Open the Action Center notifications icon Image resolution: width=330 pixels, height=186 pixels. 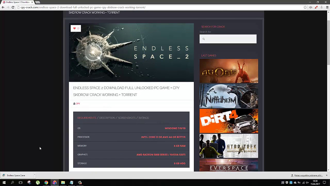click(324, 183)
